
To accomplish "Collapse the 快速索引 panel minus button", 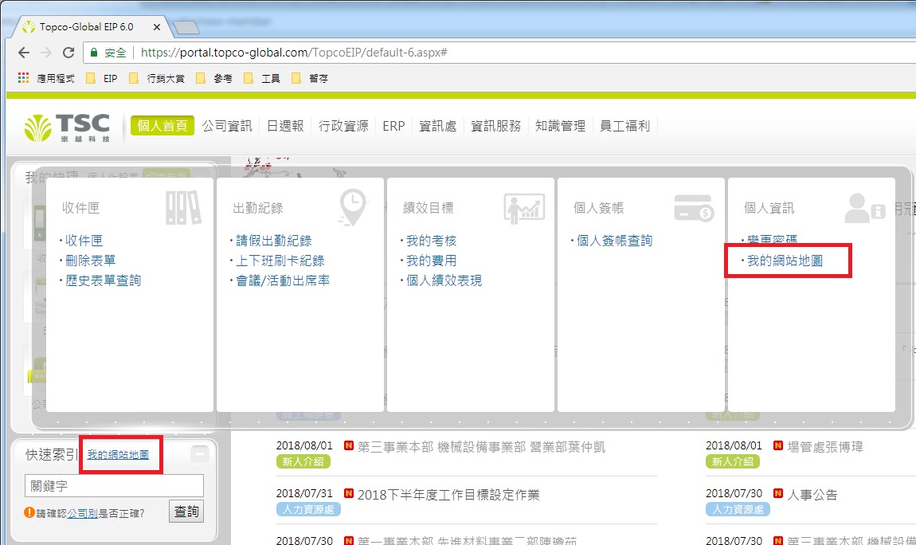I will point(200,454).
